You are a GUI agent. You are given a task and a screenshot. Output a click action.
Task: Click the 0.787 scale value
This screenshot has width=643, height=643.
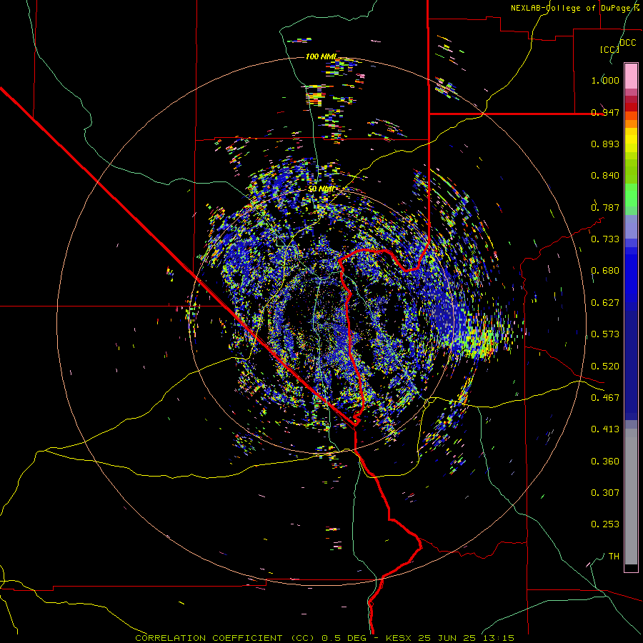pos(605,207)
